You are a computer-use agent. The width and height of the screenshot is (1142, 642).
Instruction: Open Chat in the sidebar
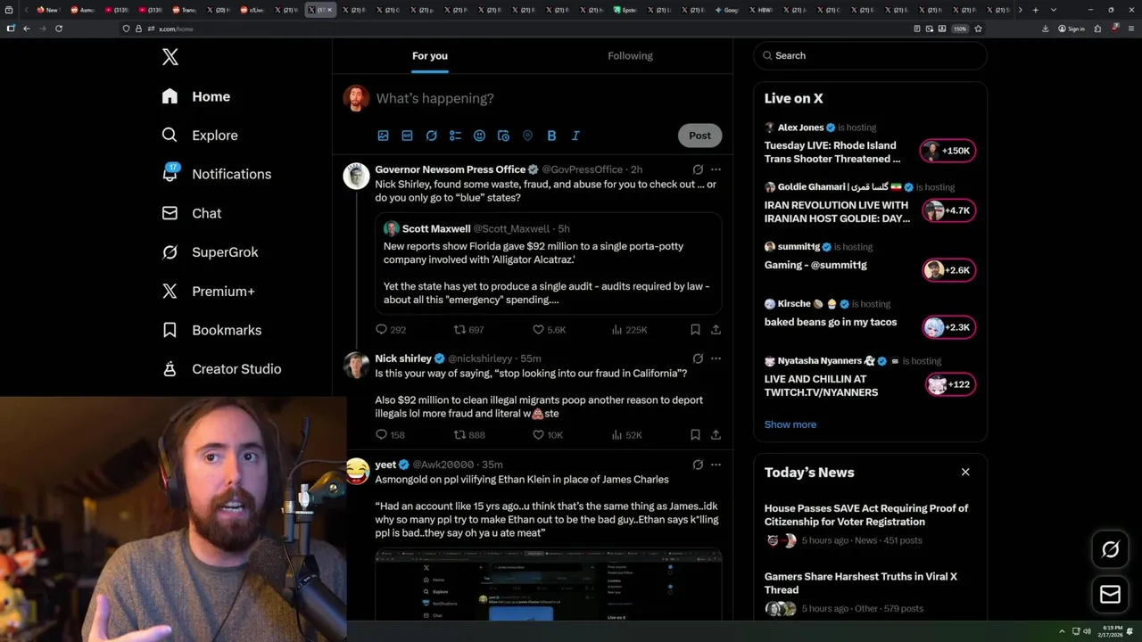coord(191,213)
